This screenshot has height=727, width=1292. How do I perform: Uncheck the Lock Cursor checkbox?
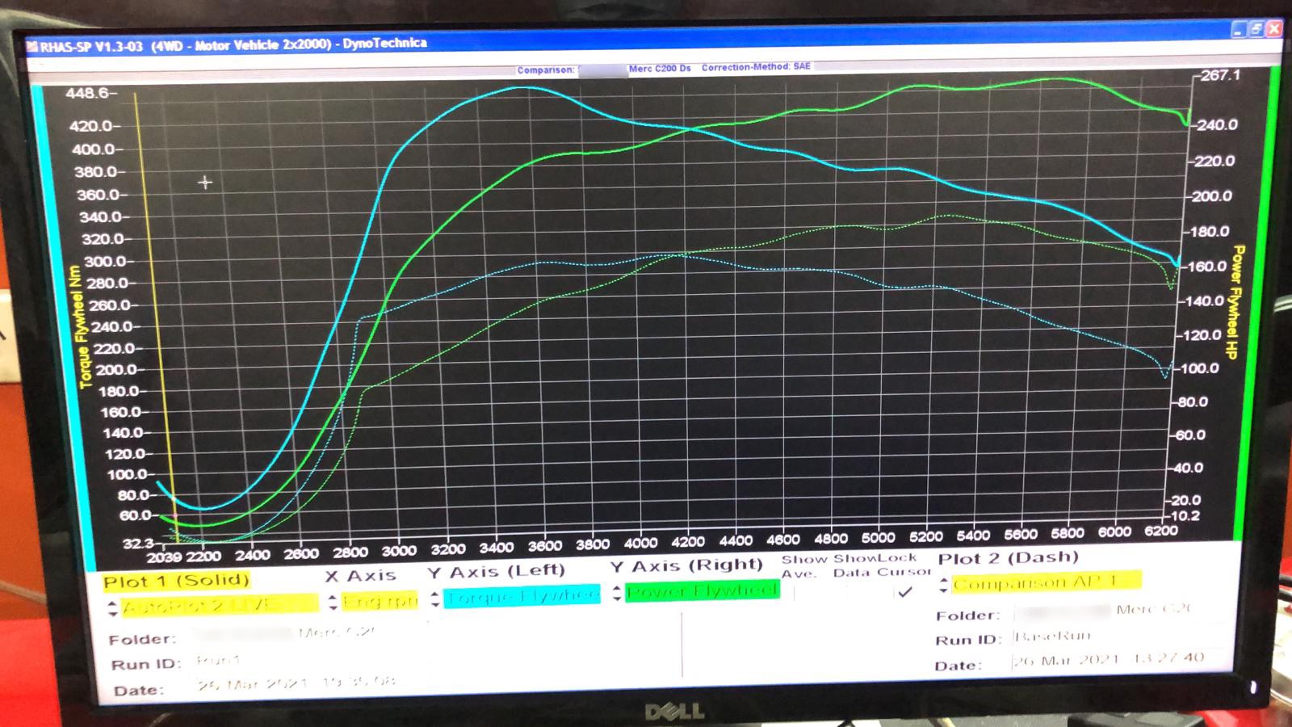(905, 591)
